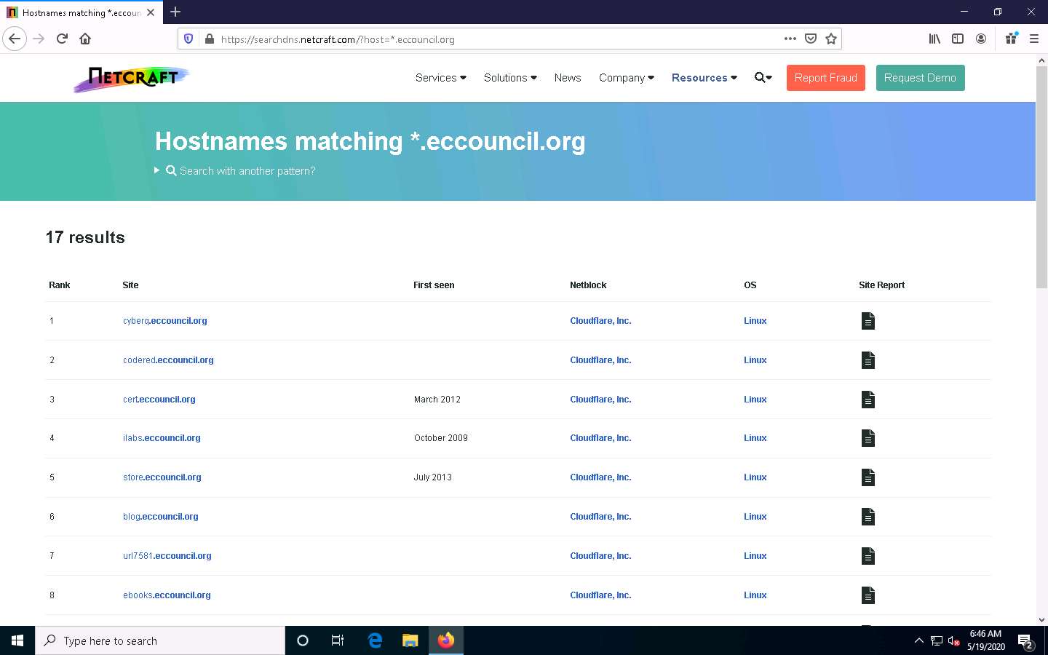1048x655 pixels.
Task: Go back to the previous page
Action: point(15,39)
